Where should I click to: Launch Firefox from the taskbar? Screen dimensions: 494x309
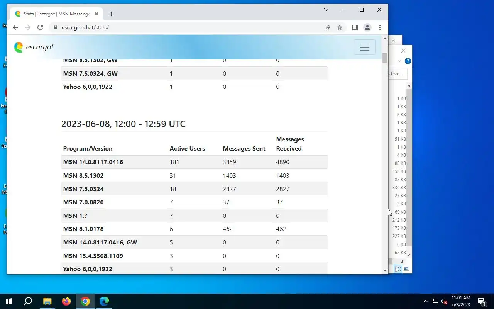(66, 301)
